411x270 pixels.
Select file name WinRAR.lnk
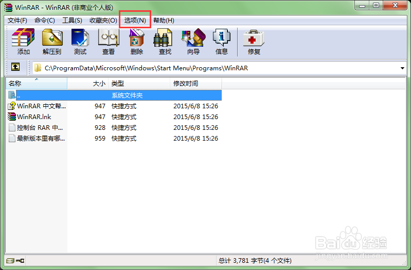[x=34, y=117]
